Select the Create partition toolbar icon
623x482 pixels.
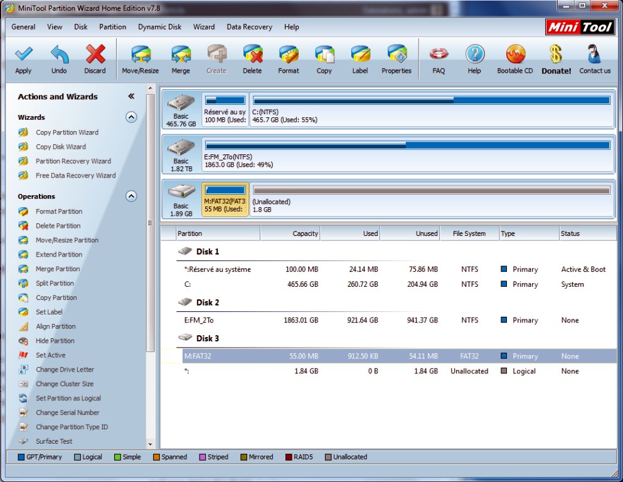pos(216,60)
